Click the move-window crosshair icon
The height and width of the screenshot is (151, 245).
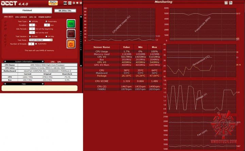pos(70,3)
